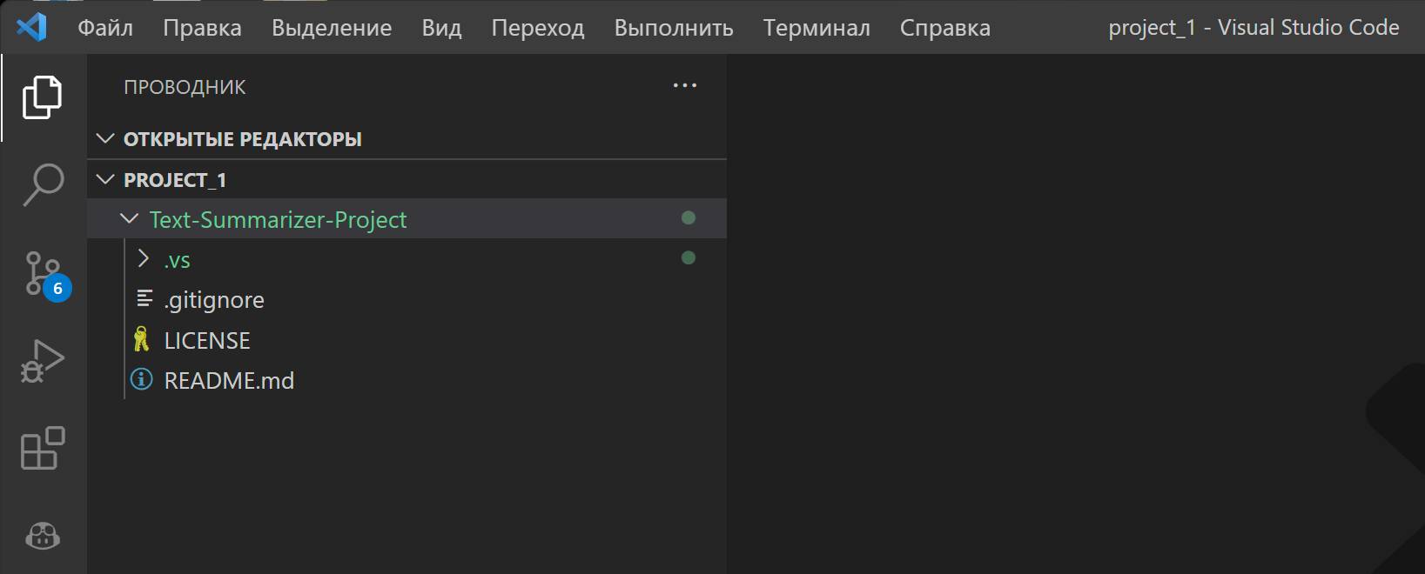Open the Выполнить menu
1425x574 pixels.
click(673, 28)
